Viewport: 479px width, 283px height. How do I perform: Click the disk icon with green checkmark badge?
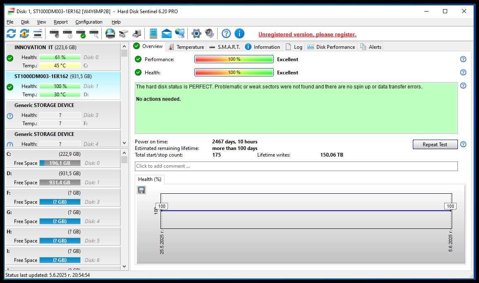tap(81, 33)
